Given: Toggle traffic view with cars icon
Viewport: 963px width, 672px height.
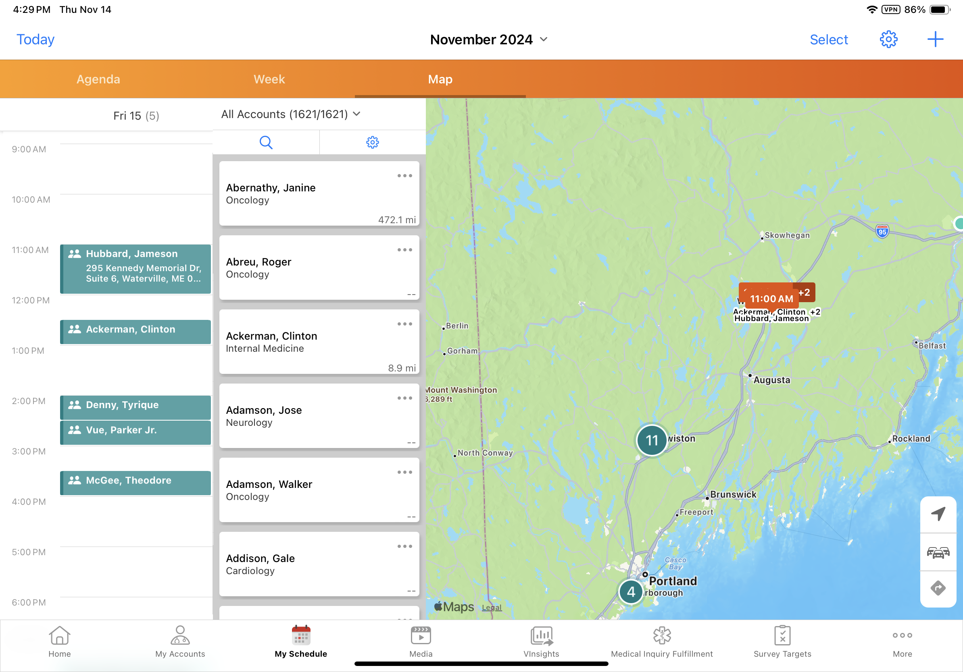Looking at the screenshot, I should (938, 552).
